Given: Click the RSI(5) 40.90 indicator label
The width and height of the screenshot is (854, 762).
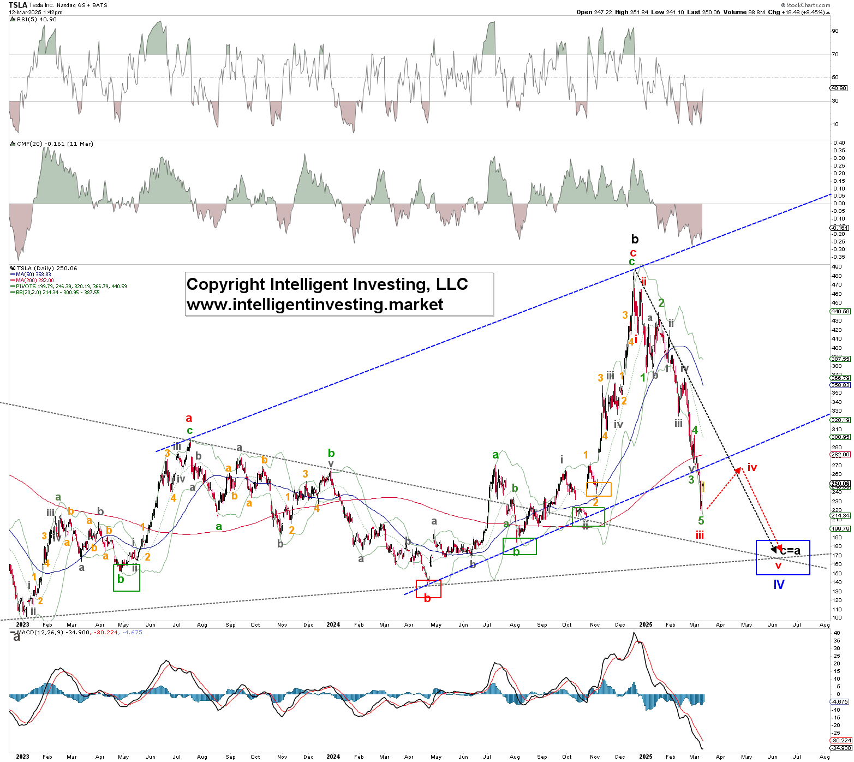Looking at the screenshot, I should [x=34, y=20].
